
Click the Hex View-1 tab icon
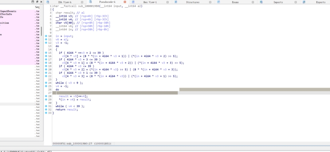133,2
